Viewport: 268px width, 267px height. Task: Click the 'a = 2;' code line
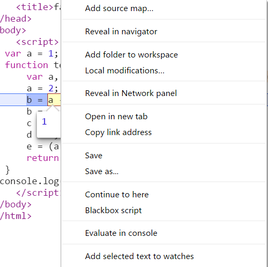(42, 88)
